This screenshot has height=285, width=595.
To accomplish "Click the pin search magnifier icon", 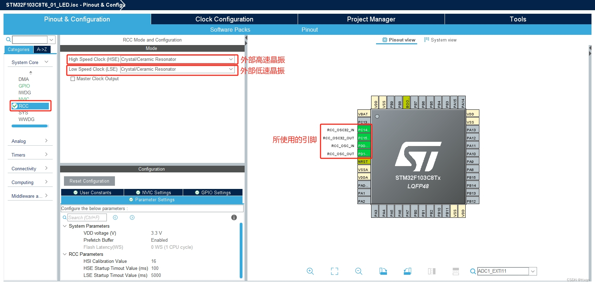I will pyautogui.click(x=473, y=271).
